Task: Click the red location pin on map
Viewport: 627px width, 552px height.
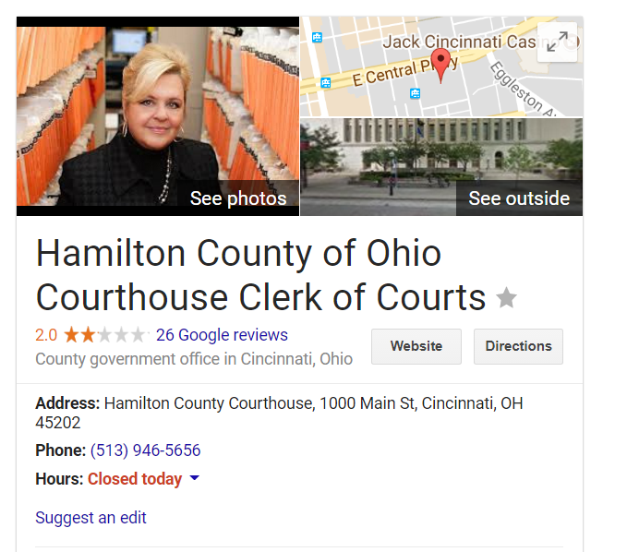Action: [x=440, y=66]
